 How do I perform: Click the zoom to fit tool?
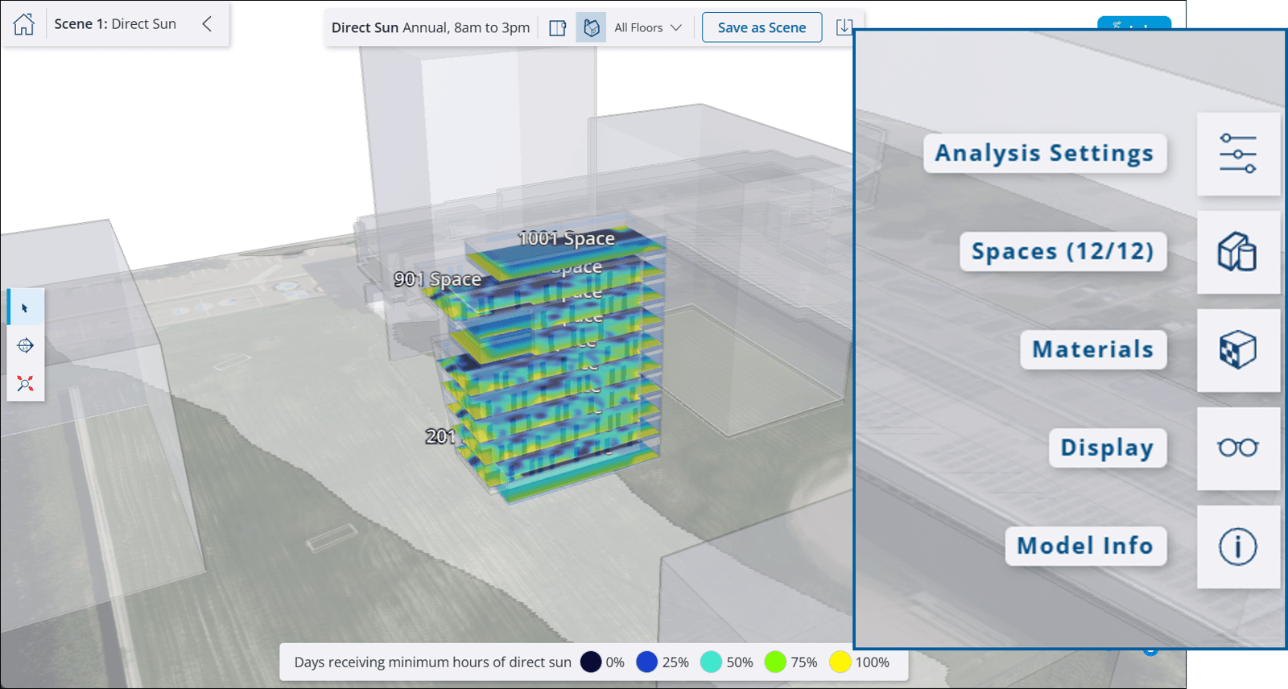pyautogui.click(x=25, y=383)
